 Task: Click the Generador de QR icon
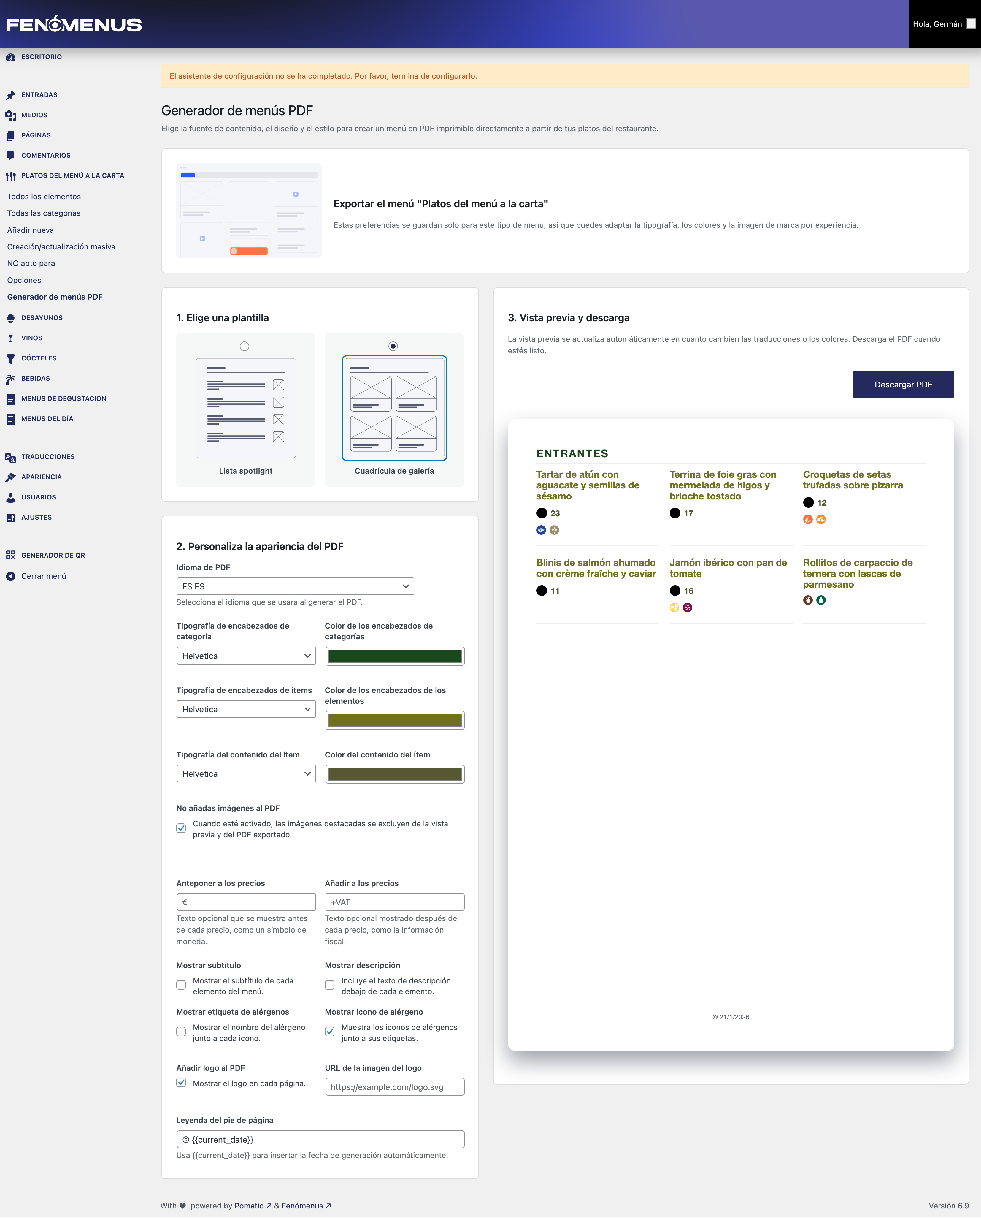point(10,555)
